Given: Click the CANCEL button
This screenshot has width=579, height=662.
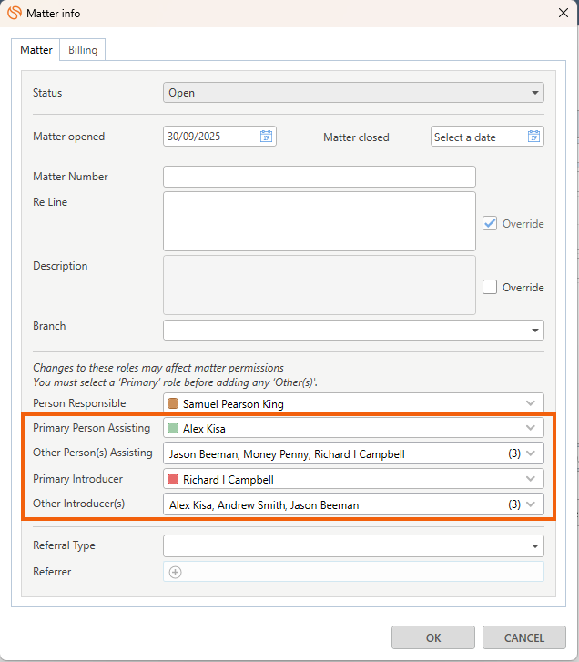Looking at the screenshot, I should pyautogui.click(x=524, y=637).
